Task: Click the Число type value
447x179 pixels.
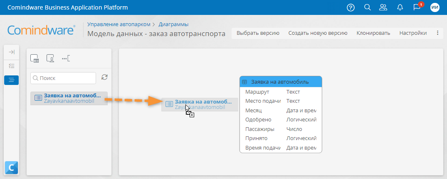Action: (x=294, y=129)
